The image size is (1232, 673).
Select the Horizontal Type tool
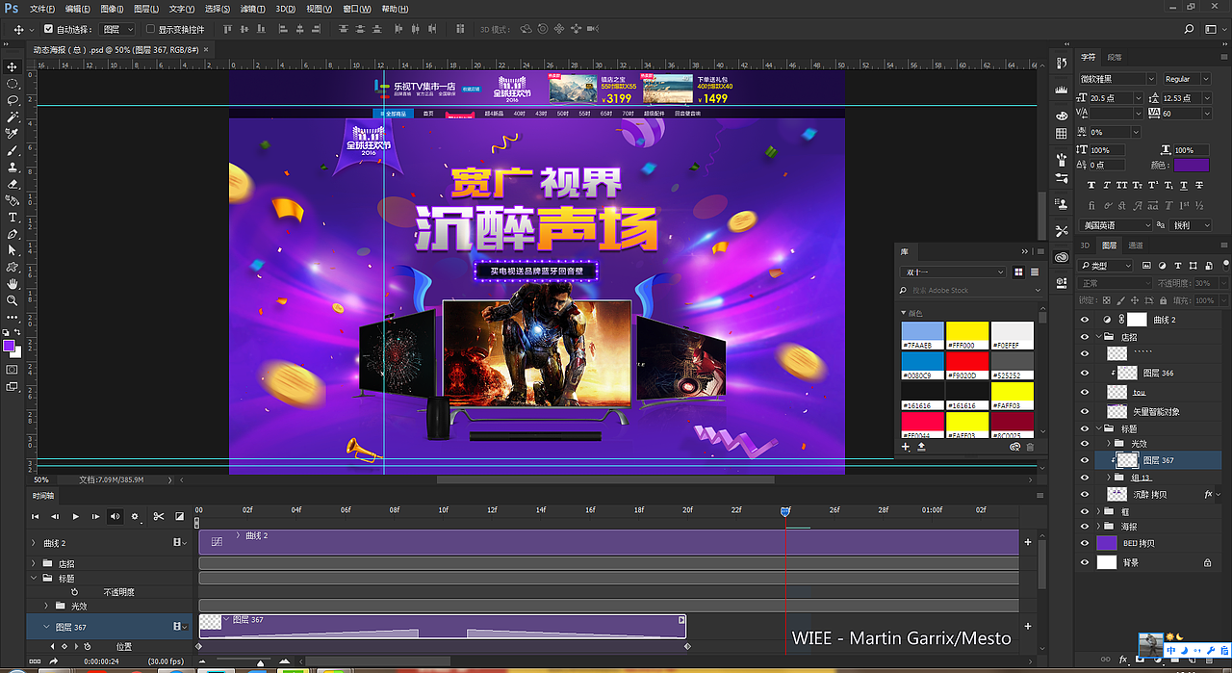click(13, 216)
